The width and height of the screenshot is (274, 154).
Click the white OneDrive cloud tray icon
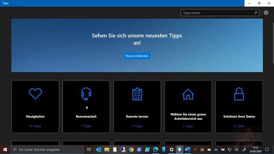209,150
